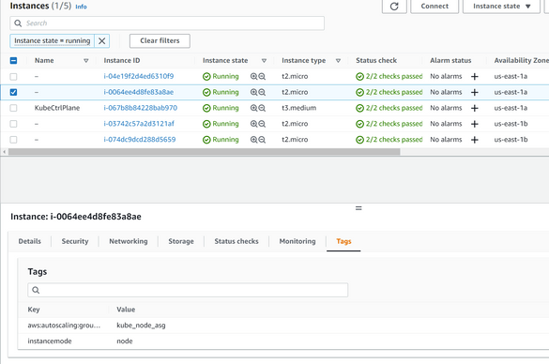Open instance i-04e19f2d4ed6310f9 link
The width and height of the screenshot is (549, 364).
139,76
